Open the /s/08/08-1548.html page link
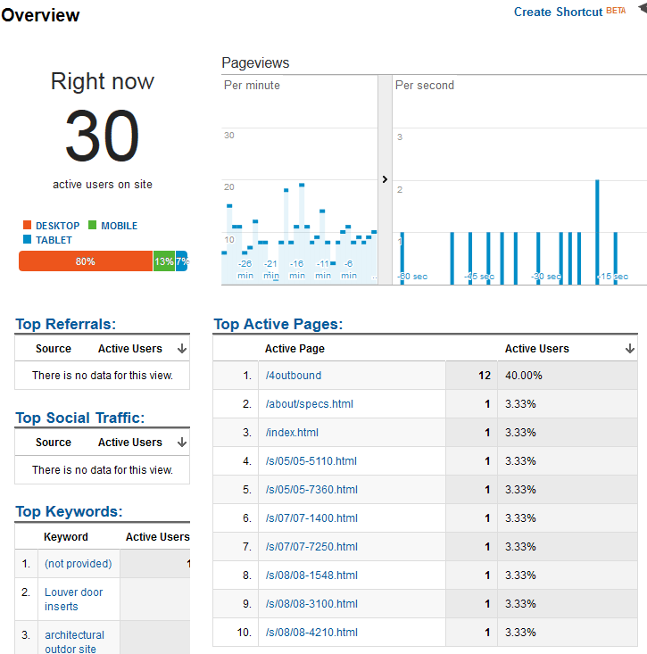 pos(311,575)
